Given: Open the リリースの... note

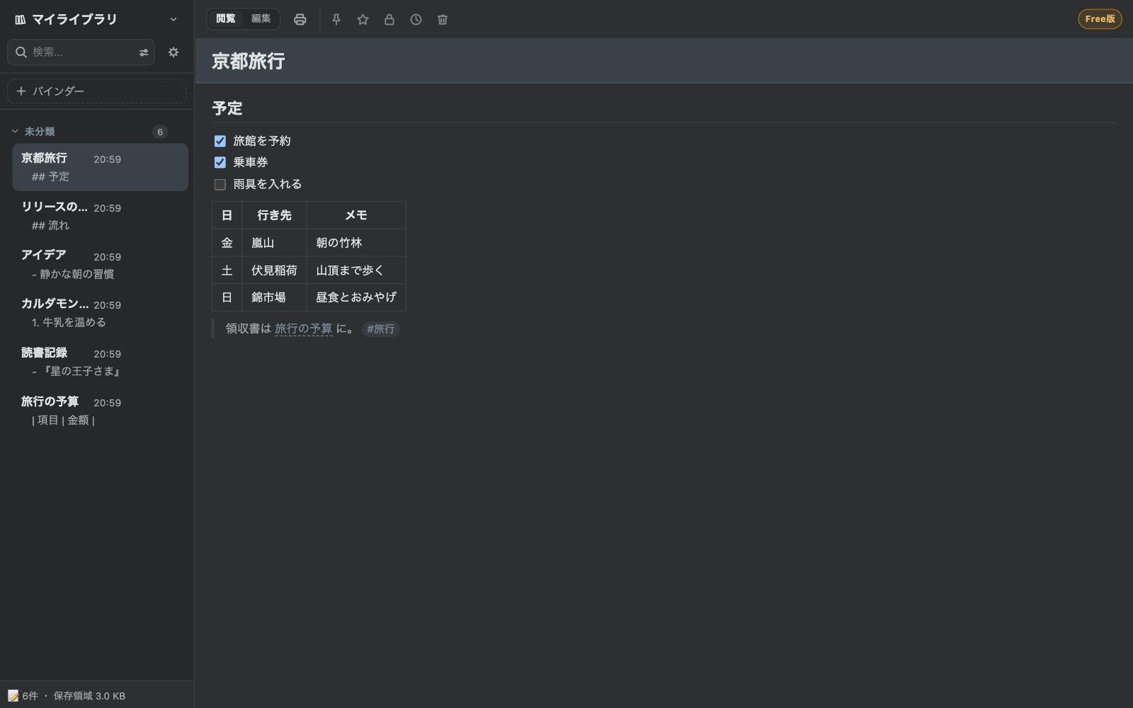Looking at the screenshot, I should pos(101,216).
